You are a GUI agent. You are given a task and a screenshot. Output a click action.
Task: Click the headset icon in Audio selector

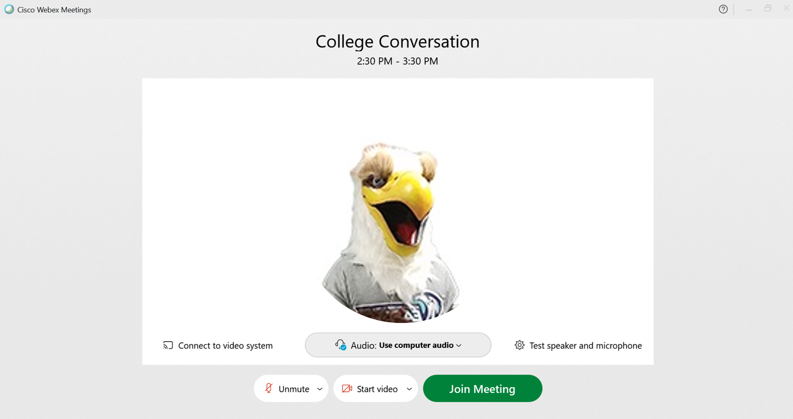click(341, 345)
